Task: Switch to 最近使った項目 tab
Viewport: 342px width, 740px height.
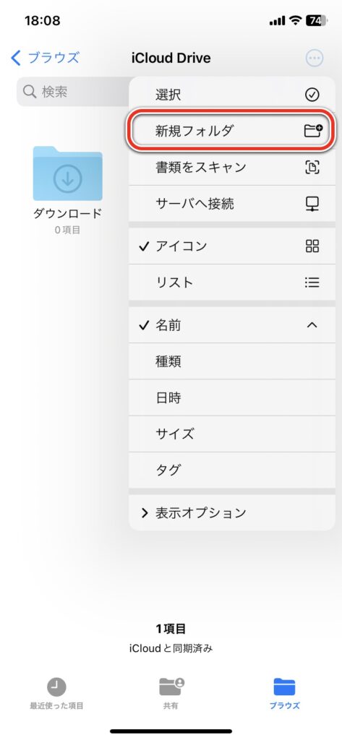Action: (x=56, y=693)
